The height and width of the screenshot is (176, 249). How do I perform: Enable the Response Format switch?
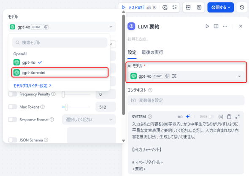pos(13,119)
